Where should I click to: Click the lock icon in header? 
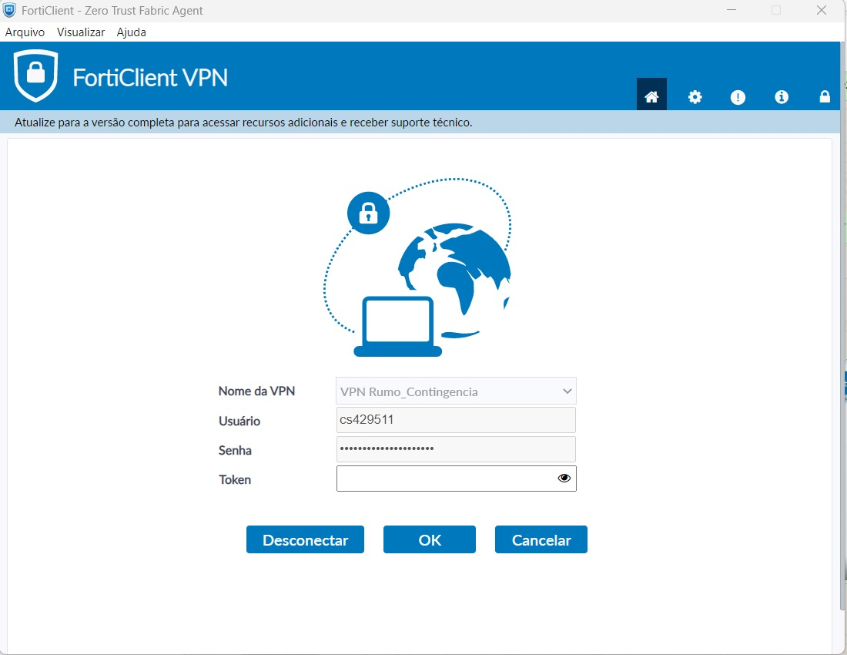825,97
